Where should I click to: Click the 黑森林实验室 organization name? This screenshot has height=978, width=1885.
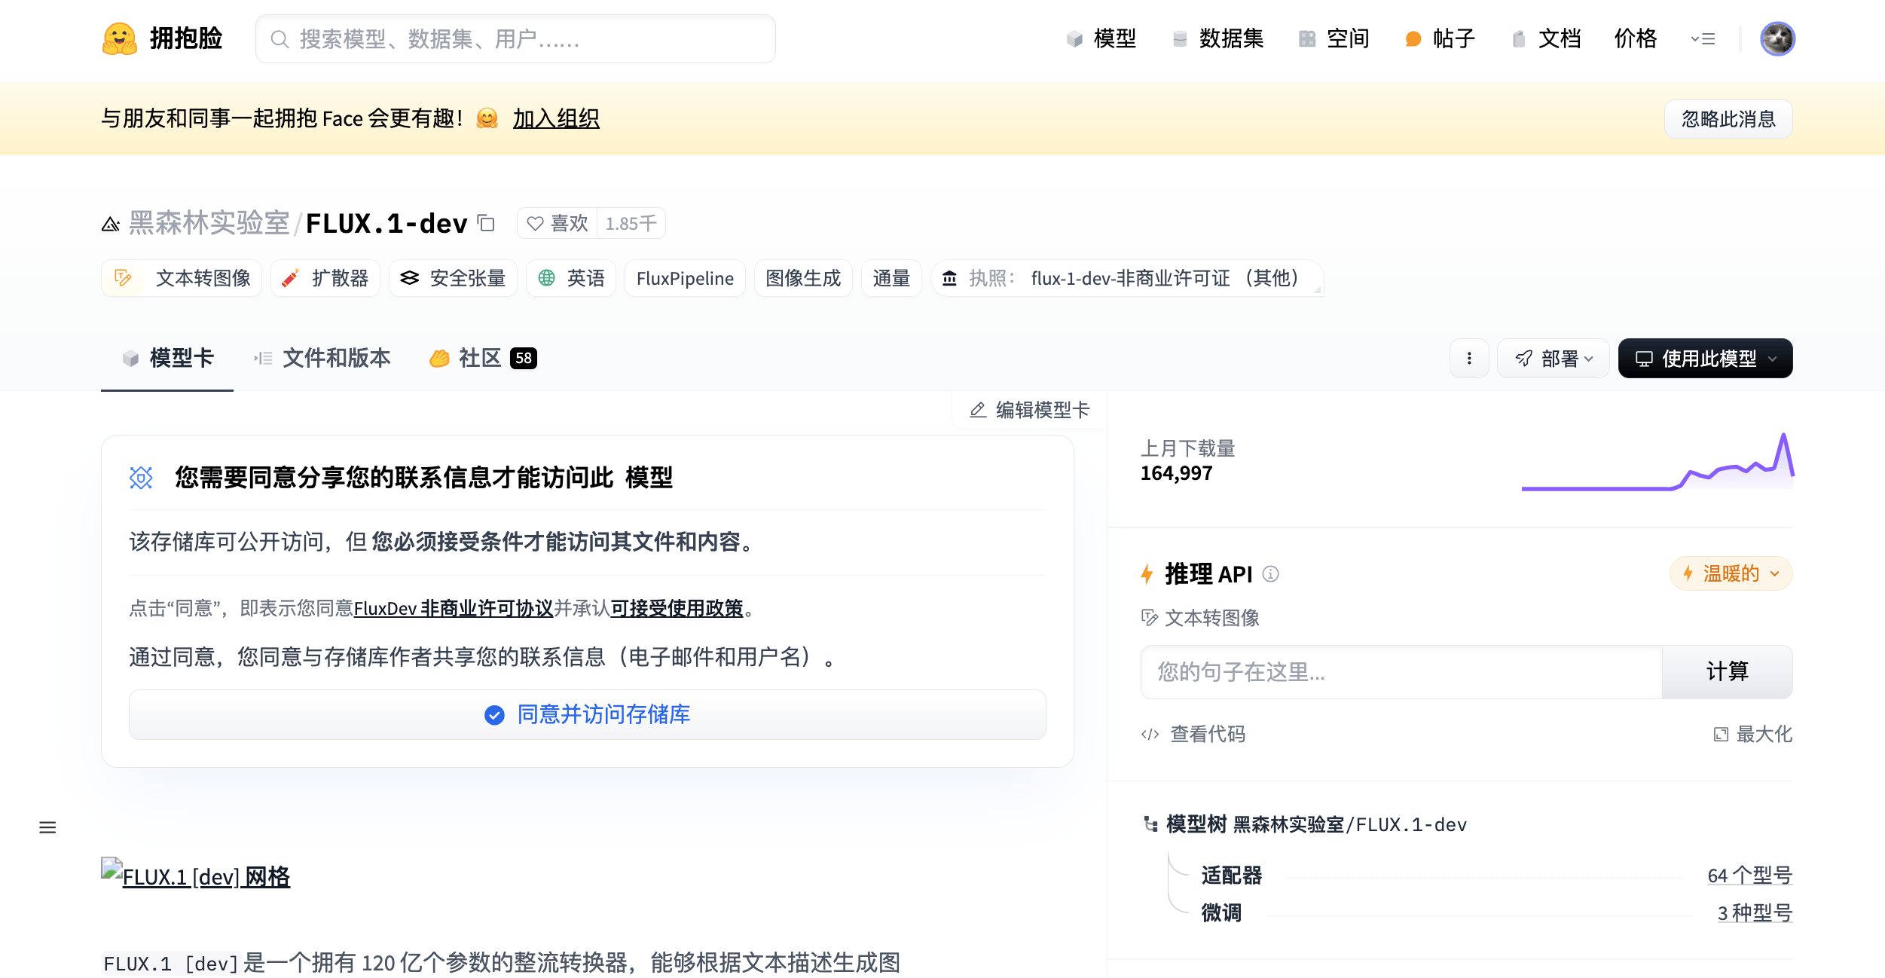209,224
